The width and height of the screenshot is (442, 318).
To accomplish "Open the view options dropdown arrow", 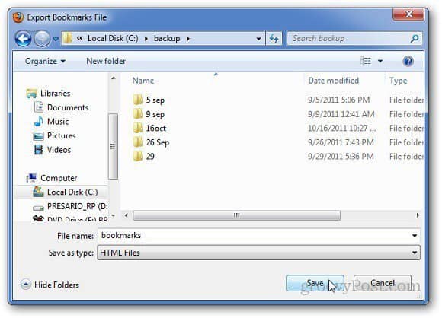I will click(x=380, y=61).
